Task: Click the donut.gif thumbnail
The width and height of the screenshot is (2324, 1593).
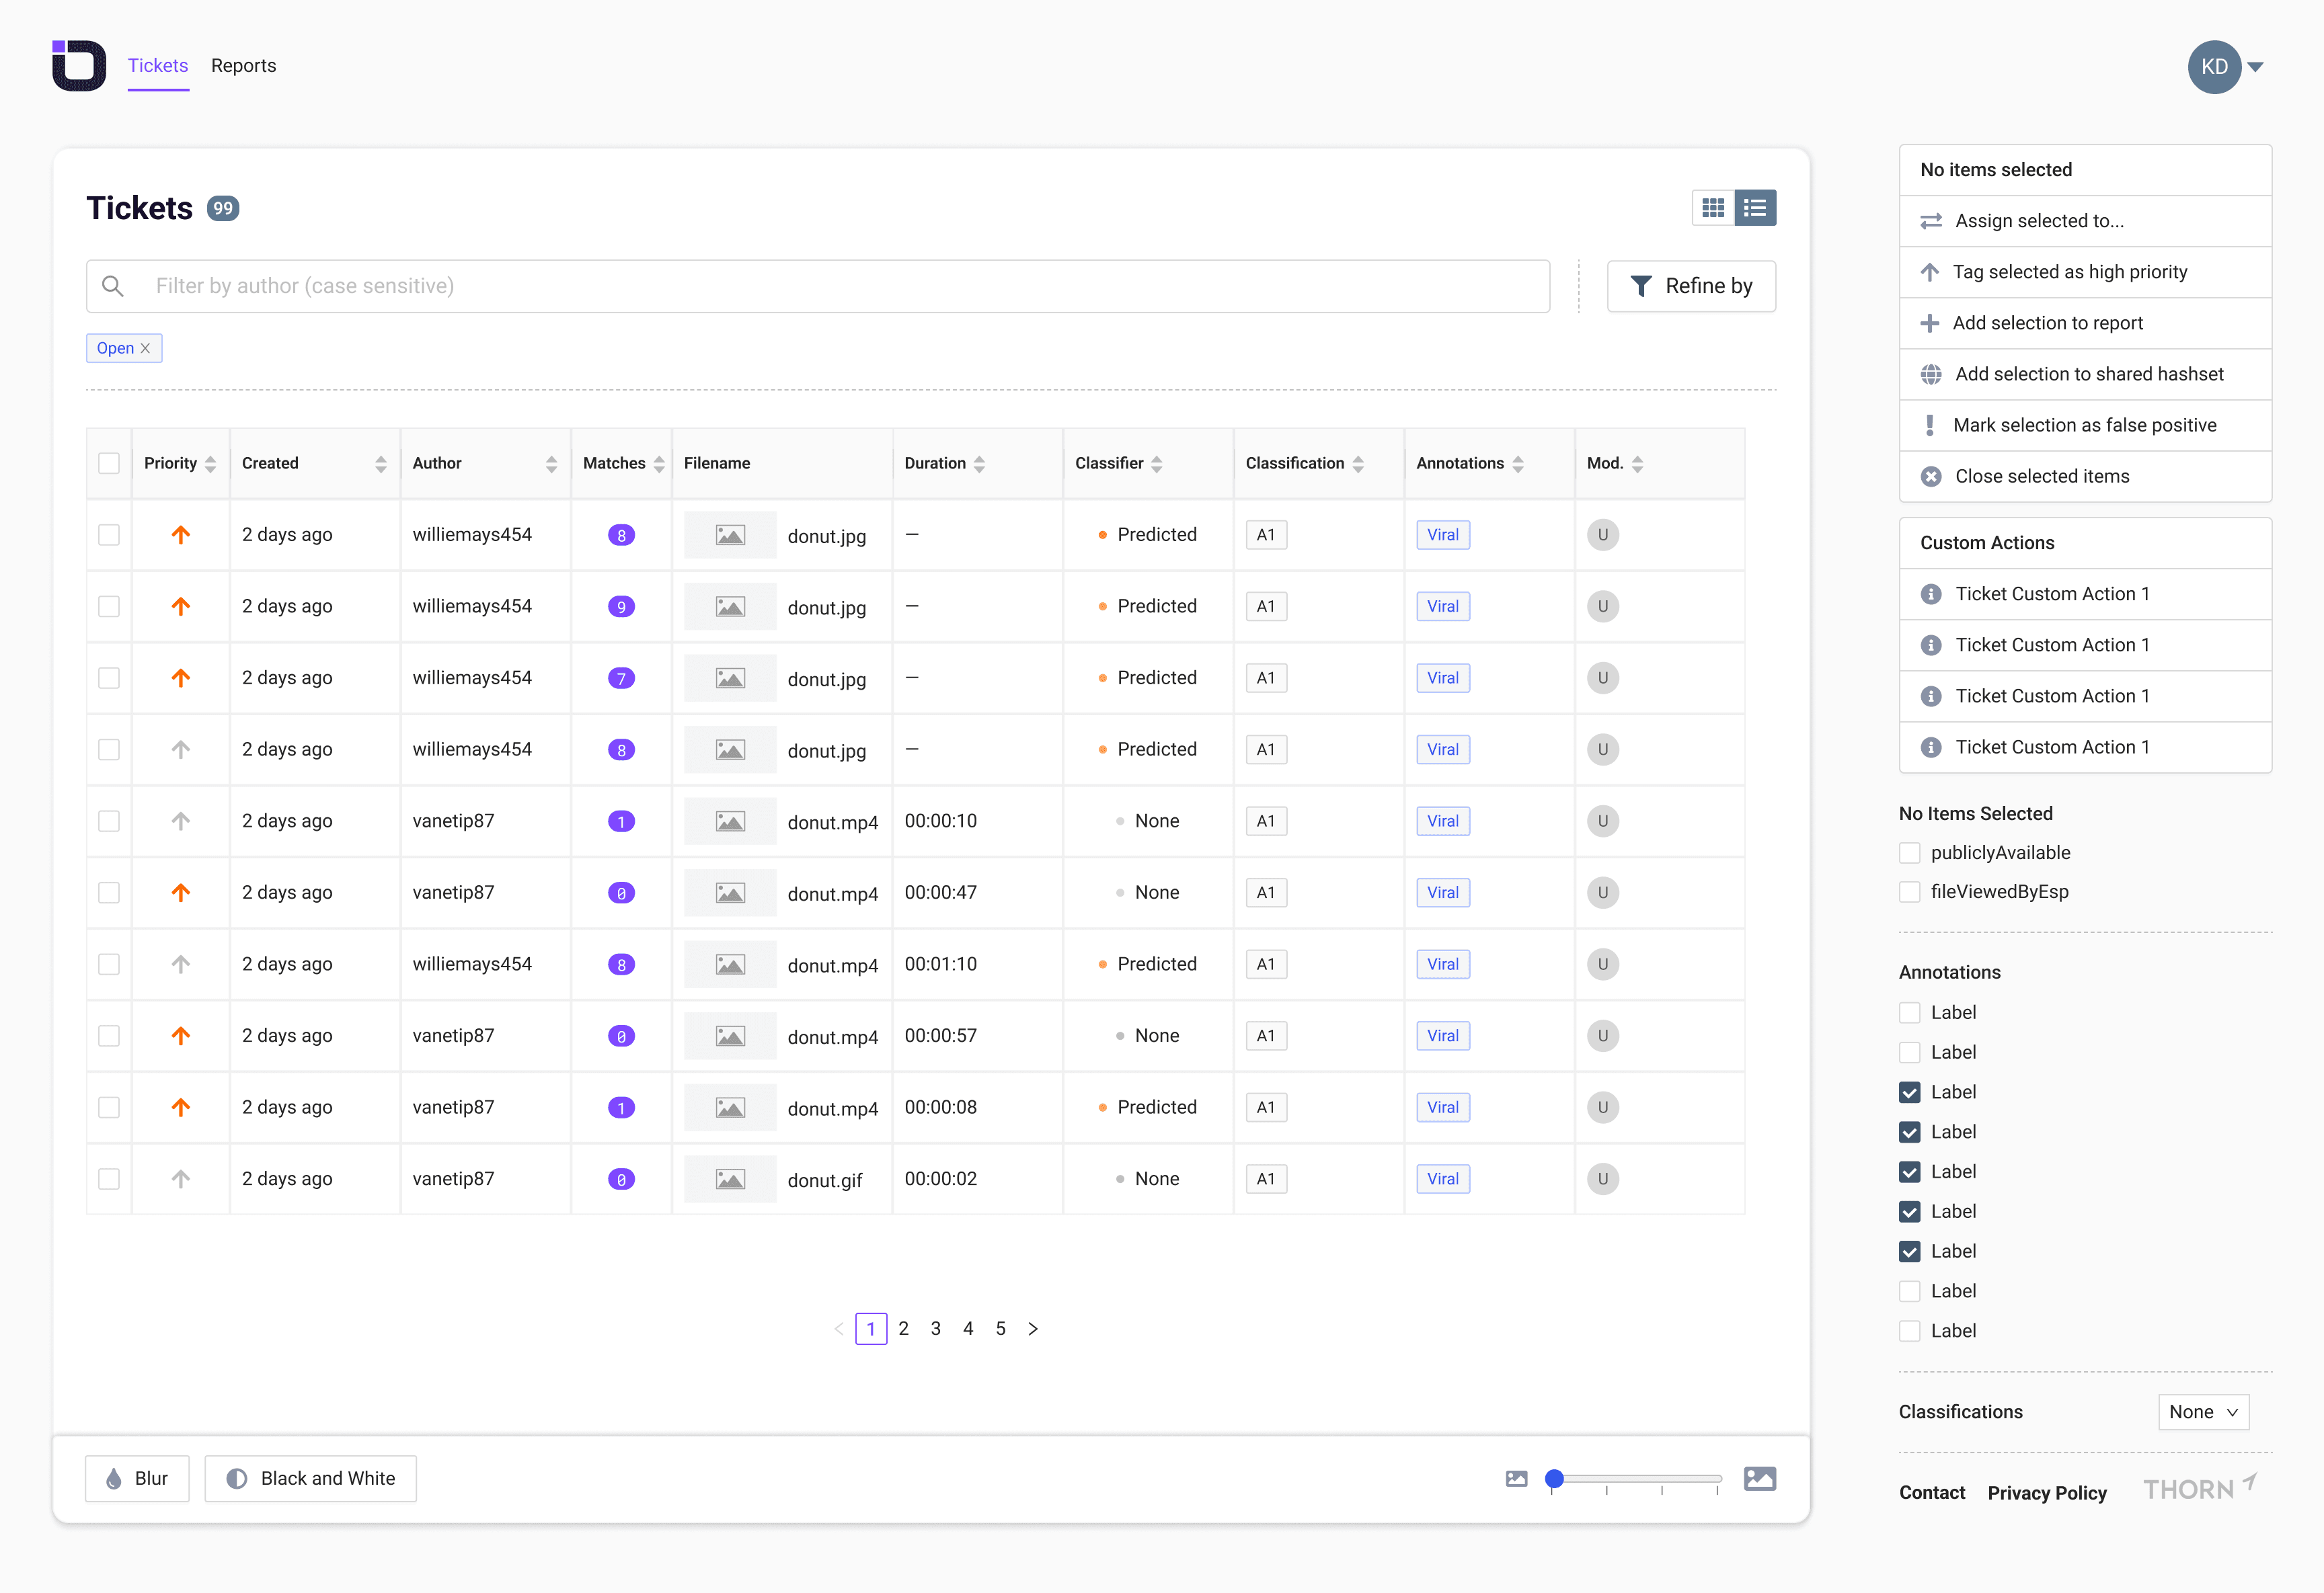Action: 730,1179
